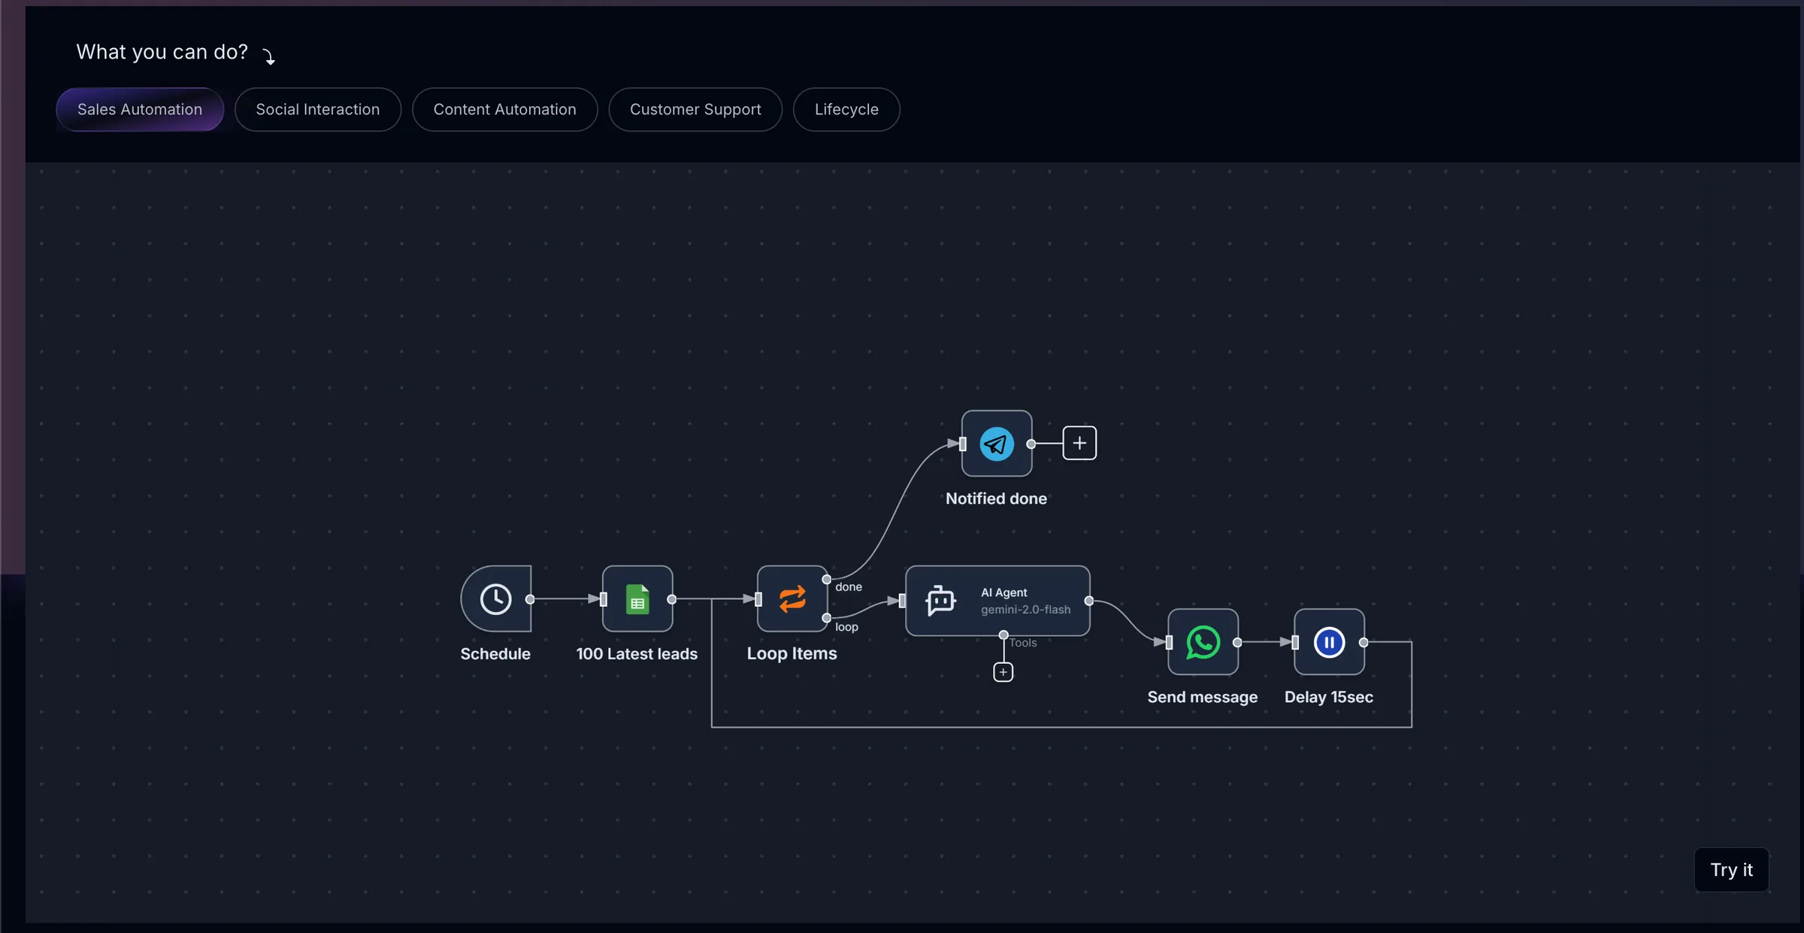This screenshot has height=933, width=1804.
Task: Add node after Notified done plus button
Action: point(1079,444)
